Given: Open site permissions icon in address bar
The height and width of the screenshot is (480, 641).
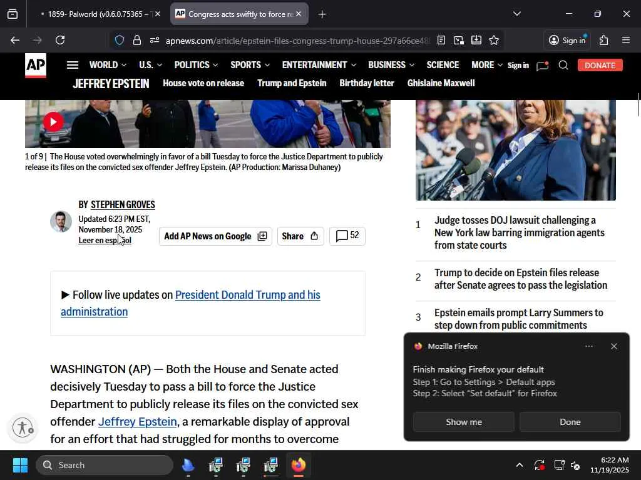Looking at the screenshot, I should [155, 41].
